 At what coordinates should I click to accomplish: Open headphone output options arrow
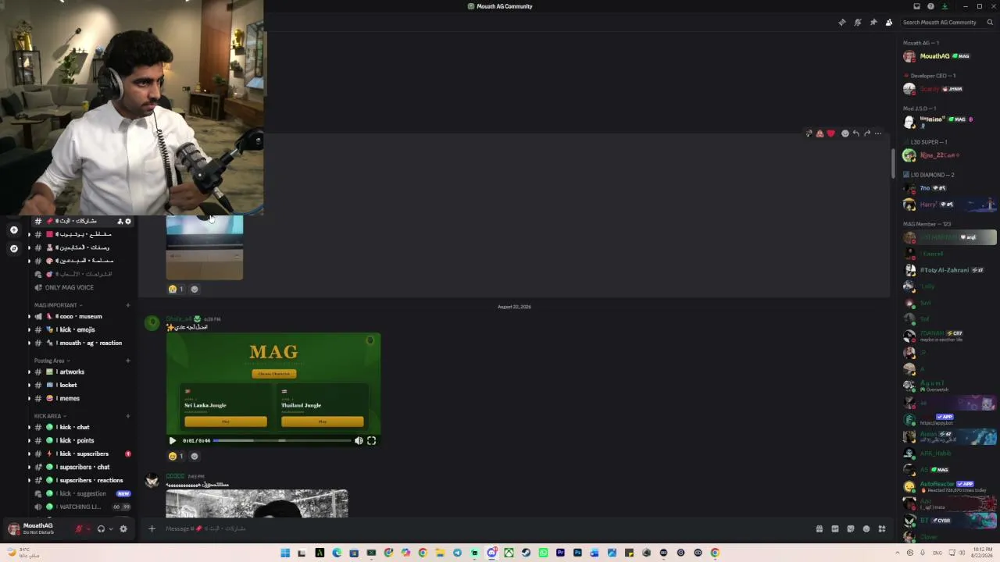pyautogui.click(x=111, y=528)
